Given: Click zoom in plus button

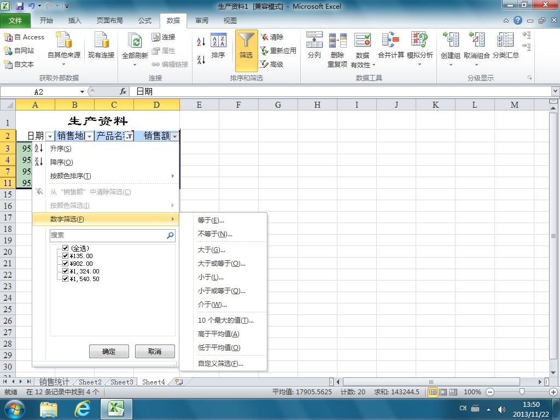Looking at the screenshot, I should coord(553,392).
